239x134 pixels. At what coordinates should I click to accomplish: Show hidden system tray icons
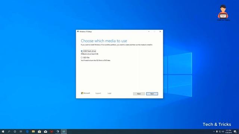pyautogui.click(x=214, y=131)
